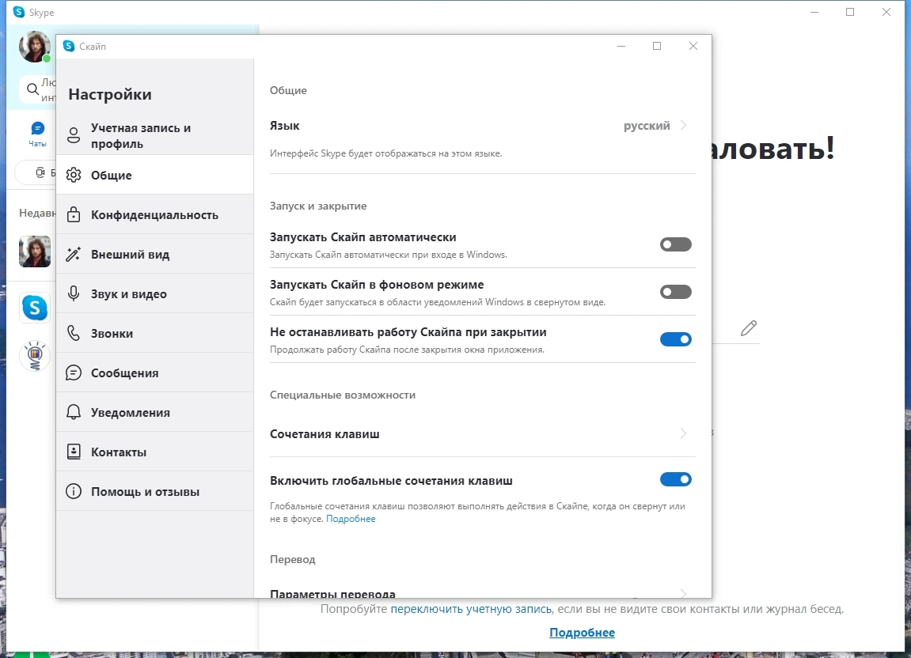The height and width of the screenshot is (658, 911).
Task: Click the bell icon for Уведомления
Action: coord(73,412)
